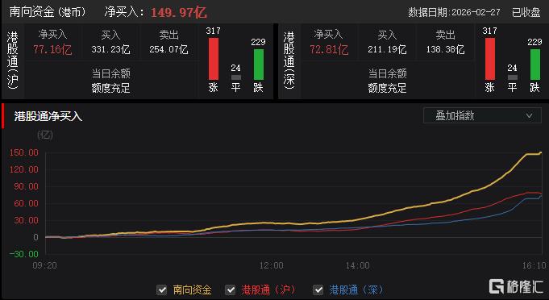This screenshot has width=549, height=300.
Task: Toggle the 港股通（深） legend checkbox
Action: (x=318, y=290)
